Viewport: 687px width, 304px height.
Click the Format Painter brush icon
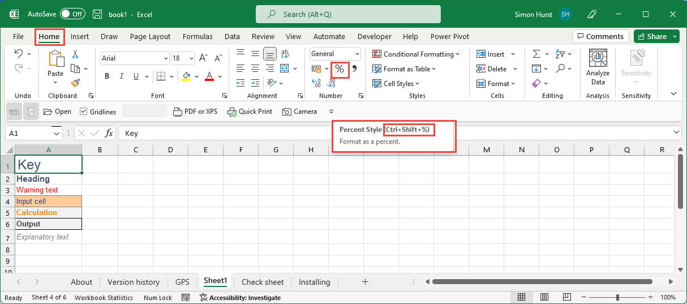75,83
